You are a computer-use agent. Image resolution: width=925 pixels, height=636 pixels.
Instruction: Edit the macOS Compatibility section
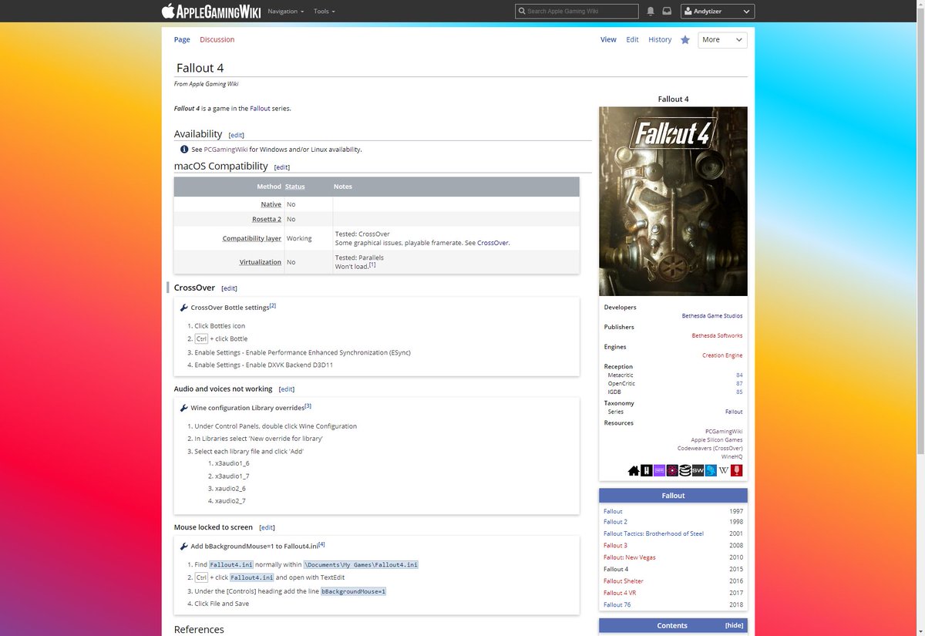(x=282, y=167)
